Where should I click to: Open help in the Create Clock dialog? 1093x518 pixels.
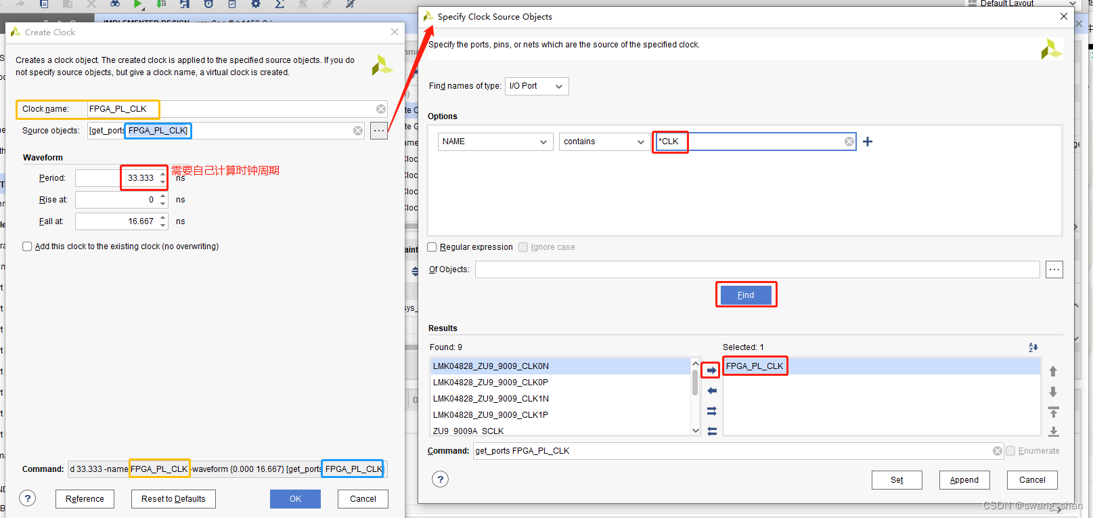tap(27, 499)
